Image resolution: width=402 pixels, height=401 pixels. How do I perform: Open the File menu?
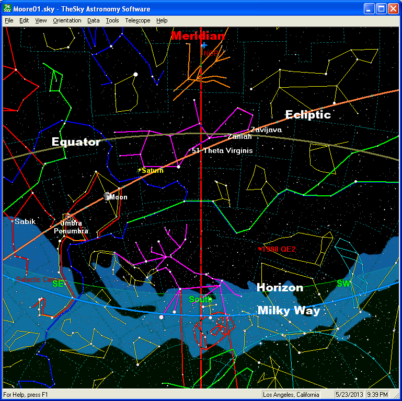pos(9,20)
